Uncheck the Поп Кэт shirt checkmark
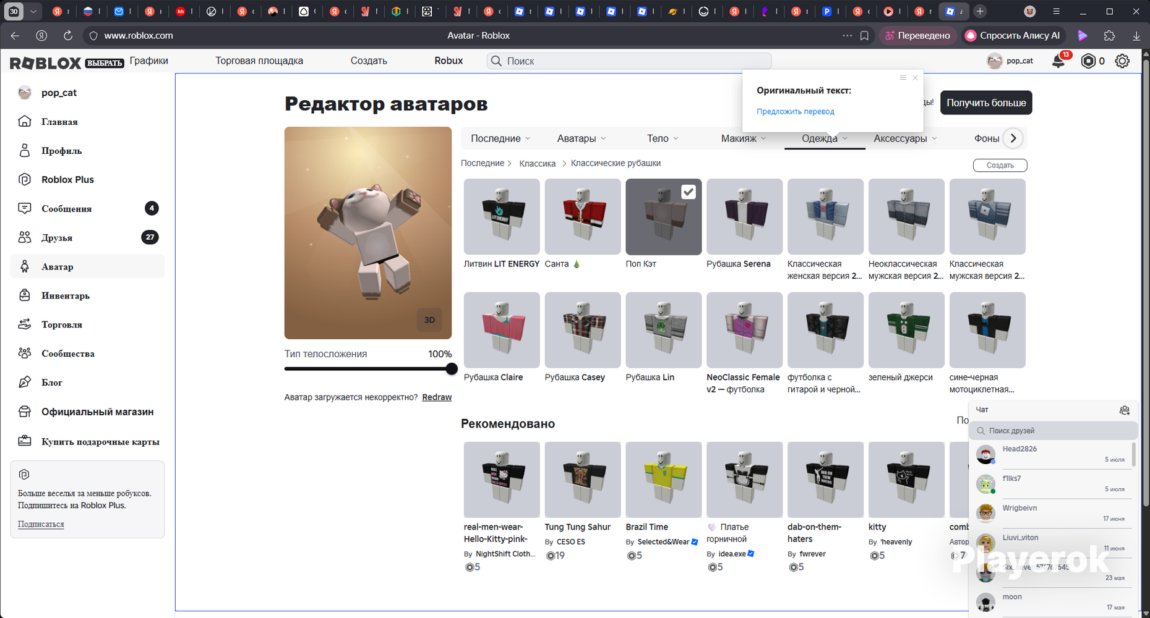The width and height of the screenshot is (1150, 618). 688,192
